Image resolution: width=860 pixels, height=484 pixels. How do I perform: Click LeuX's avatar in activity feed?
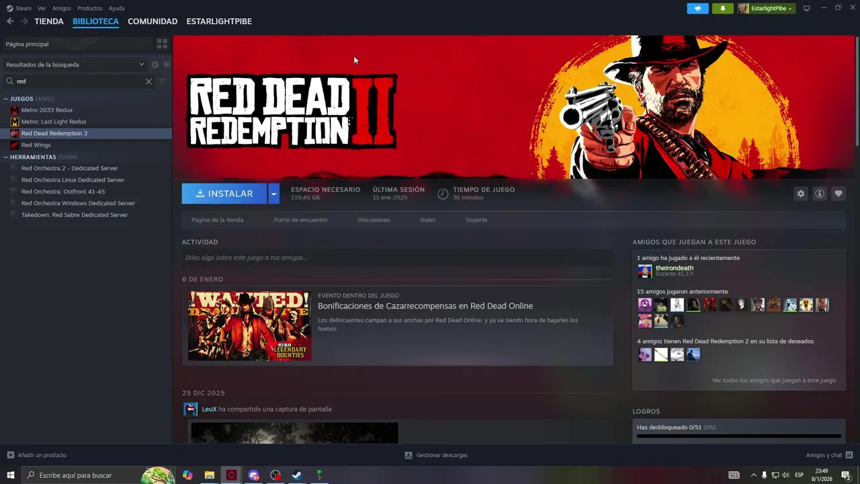click(x=191, y=409)
